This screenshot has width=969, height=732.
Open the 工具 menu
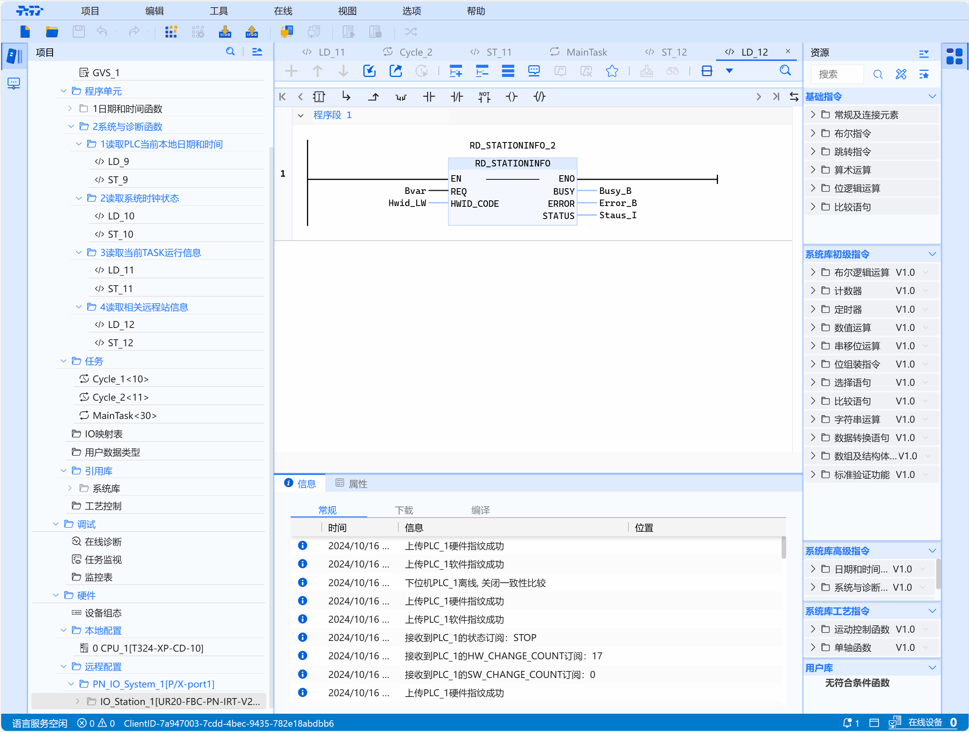[x=219, y=11]
